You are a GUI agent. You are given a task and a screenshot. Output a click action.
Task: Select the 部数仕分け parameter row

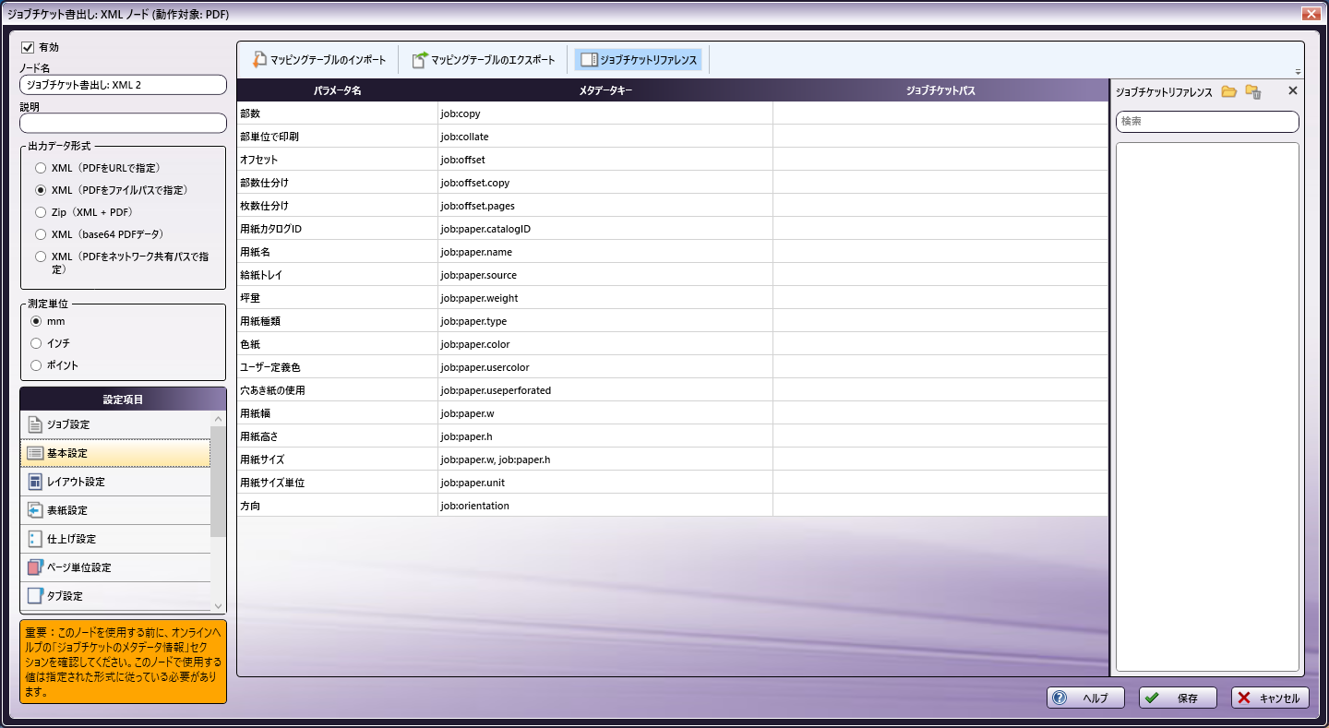673,183
